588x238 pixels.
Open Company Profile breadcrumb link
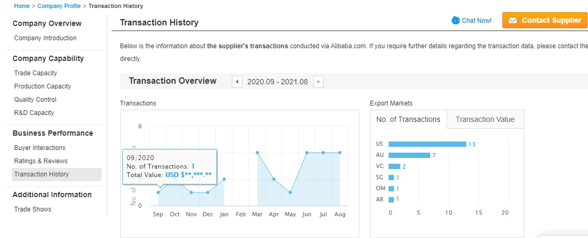pos(59,6)
